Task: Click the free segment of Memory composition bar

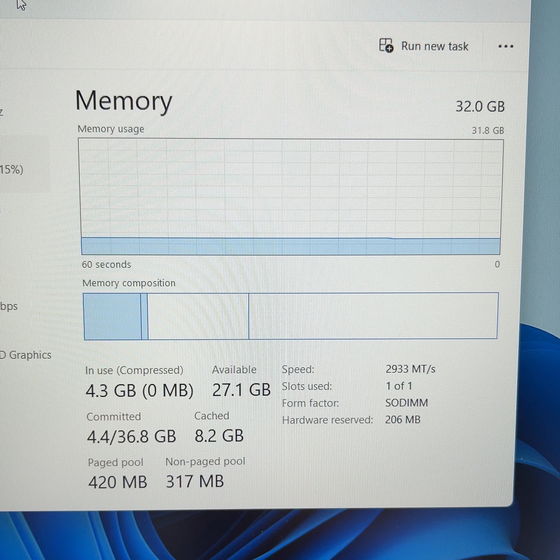Action: tap(373, 316)
